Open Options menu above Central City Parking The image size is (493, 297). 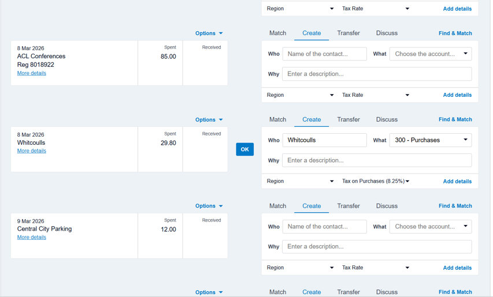point(209,206)
